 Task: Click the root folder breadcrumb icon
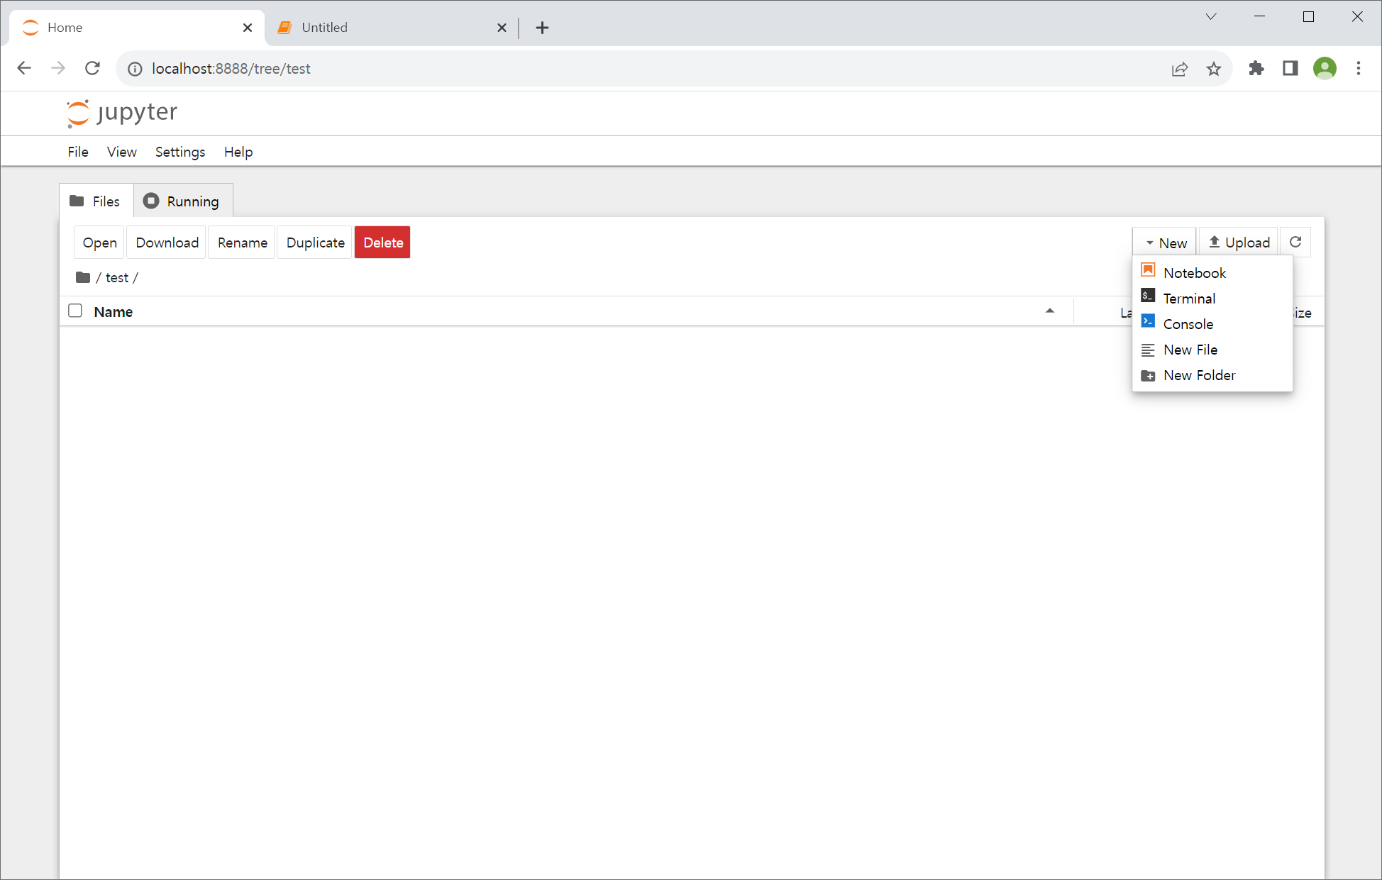[83, 277]
